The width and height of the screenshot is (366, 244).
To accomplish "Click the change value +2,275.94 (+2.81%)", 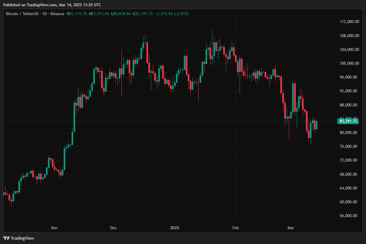I will point(172,14).
